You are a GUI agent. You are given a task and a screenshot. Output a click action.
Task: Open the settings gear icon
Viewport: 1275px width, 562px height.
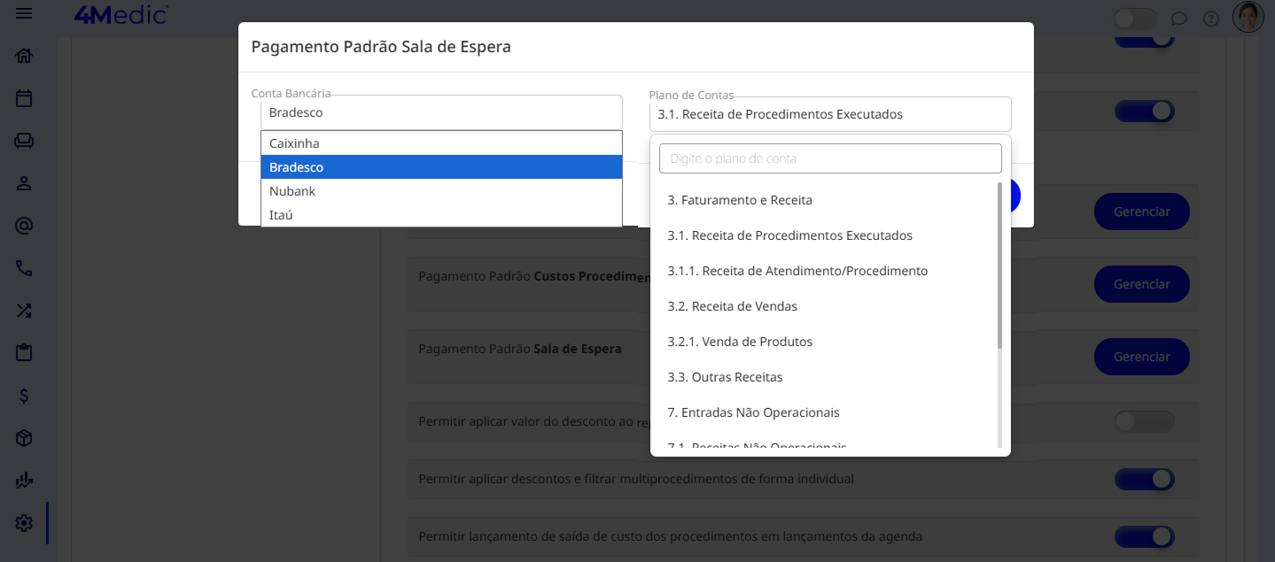click(x=24, y=523)
